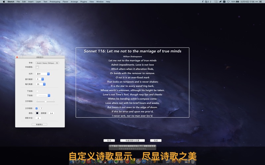Open the Arrange menu

74,2
